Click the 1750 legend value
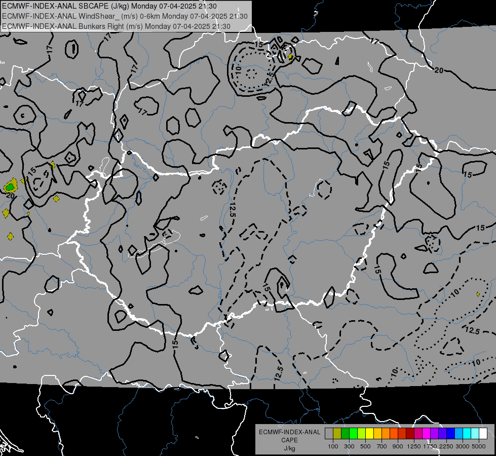496x456 pixels. tap(430, 446)
